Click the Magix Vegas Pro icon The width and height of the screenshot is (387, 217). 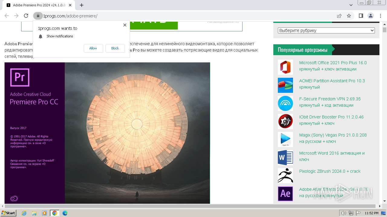(x=285, y=140)
